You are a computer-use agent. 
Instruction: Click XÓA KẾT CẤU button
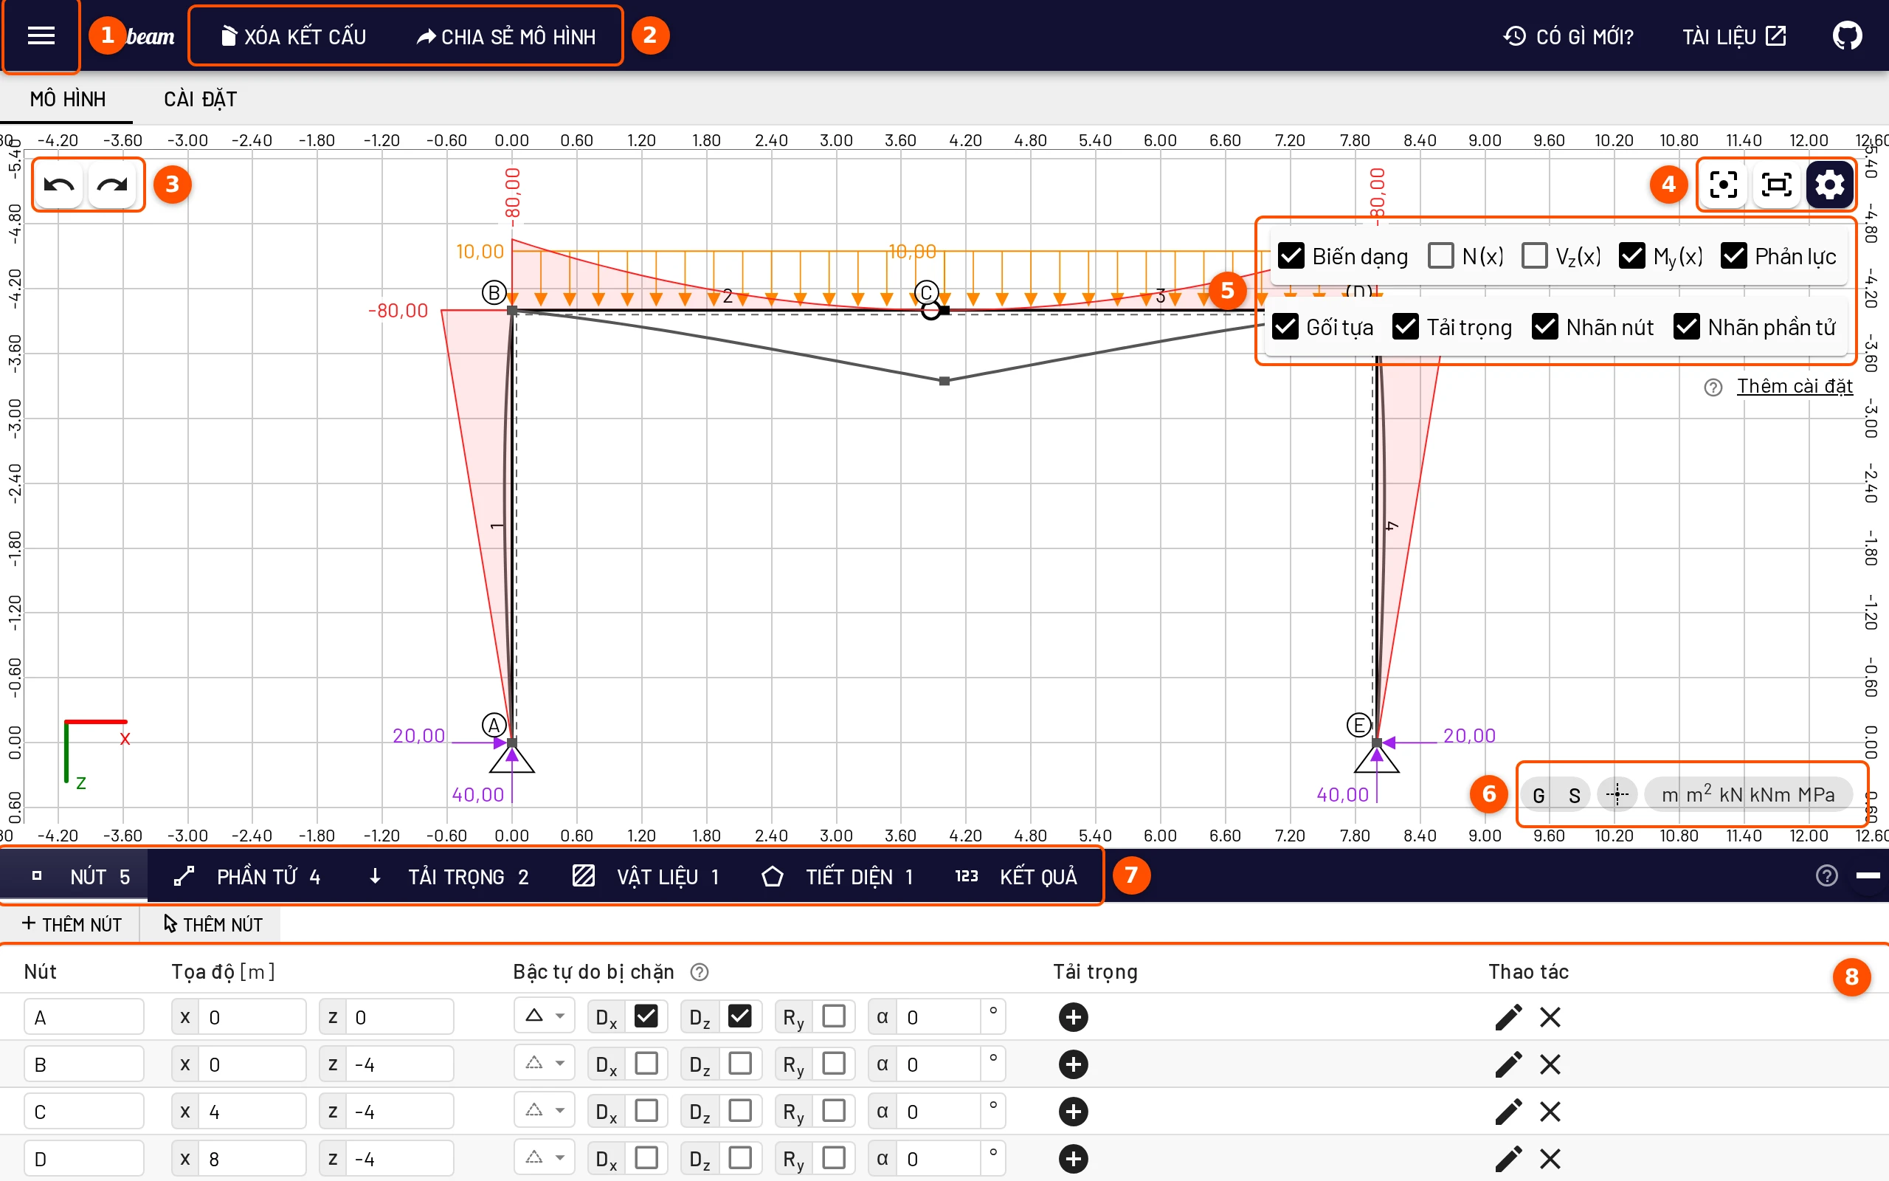(x=294, y=36)
